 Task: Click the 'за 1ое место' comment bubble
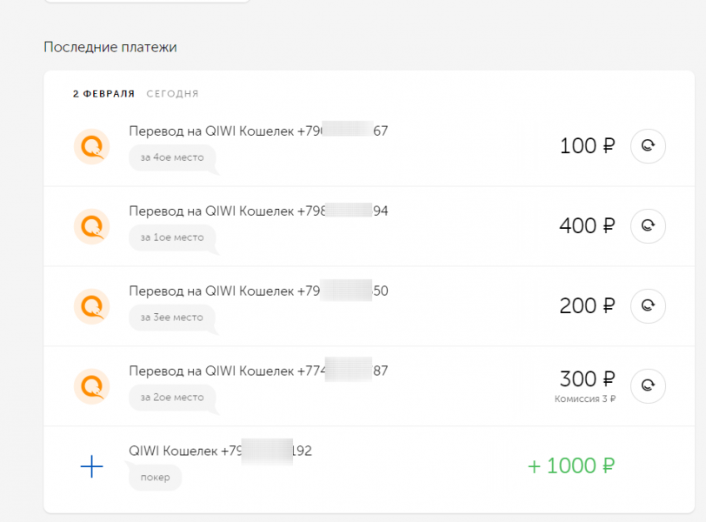coord(171,238)
